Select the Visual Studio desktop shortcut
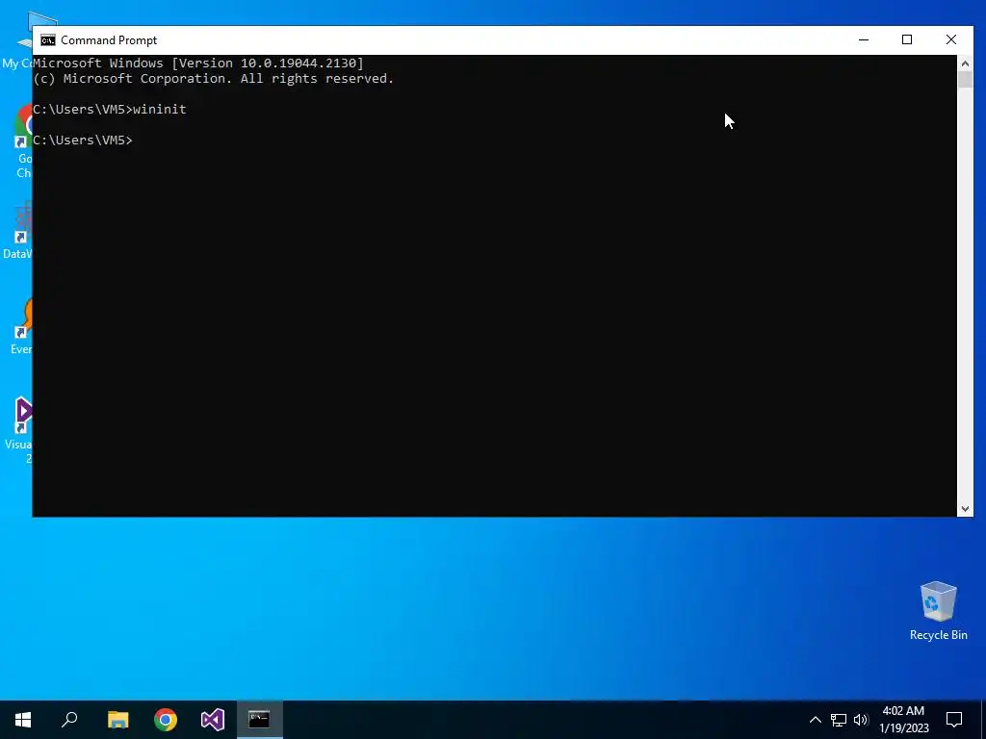 20,430
